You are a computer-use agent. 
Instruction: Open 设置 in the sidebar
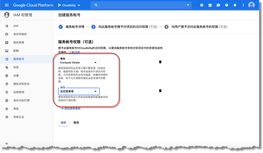[x=26, y=75]
